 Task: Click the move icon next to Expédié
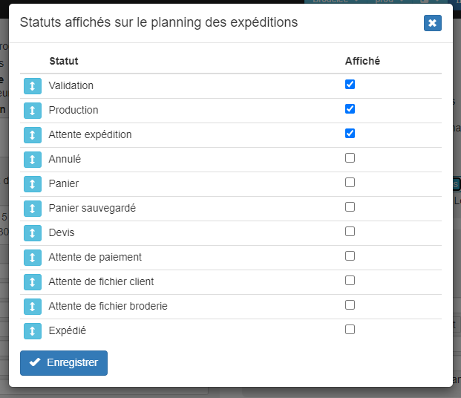click(x=33, y=331)
